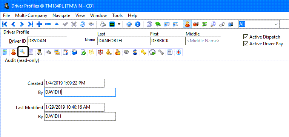Screen dimensions: 289x137
Task: Click the blue question mark help icon
Action: pos(129,24)
